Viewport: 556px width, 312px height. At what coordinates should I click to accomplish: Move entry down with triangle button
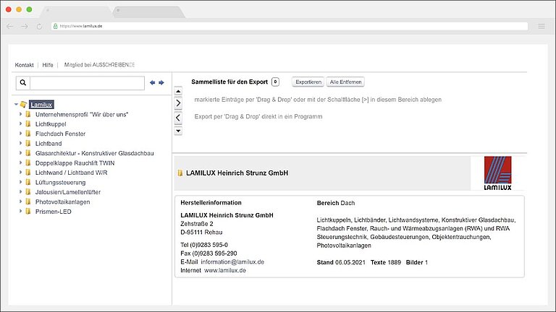178,131
